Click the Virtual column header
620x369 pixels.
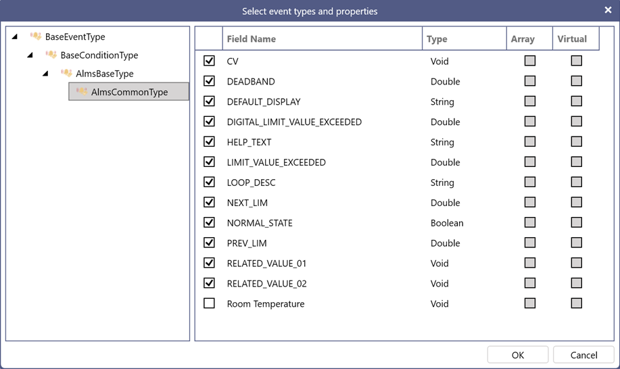[x=576, y=39]
